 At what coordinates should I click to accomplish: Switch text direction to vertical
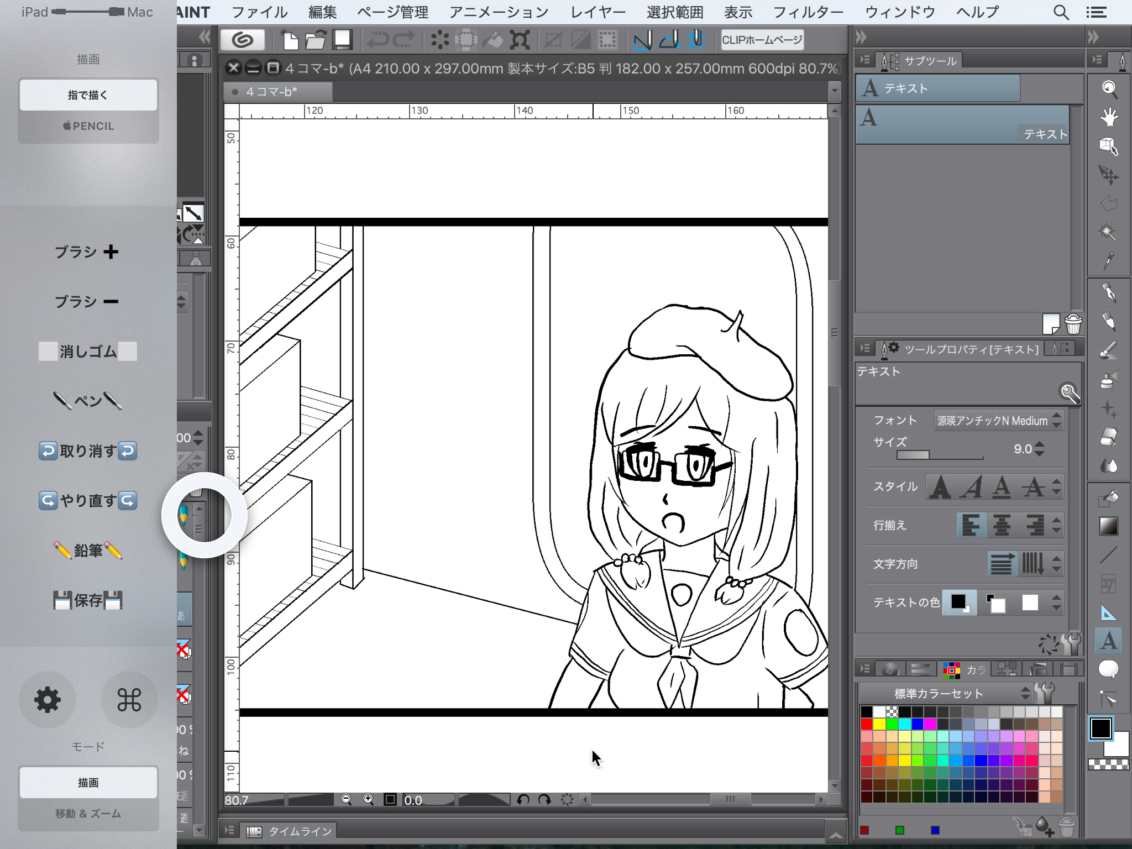click(1032, 564)
